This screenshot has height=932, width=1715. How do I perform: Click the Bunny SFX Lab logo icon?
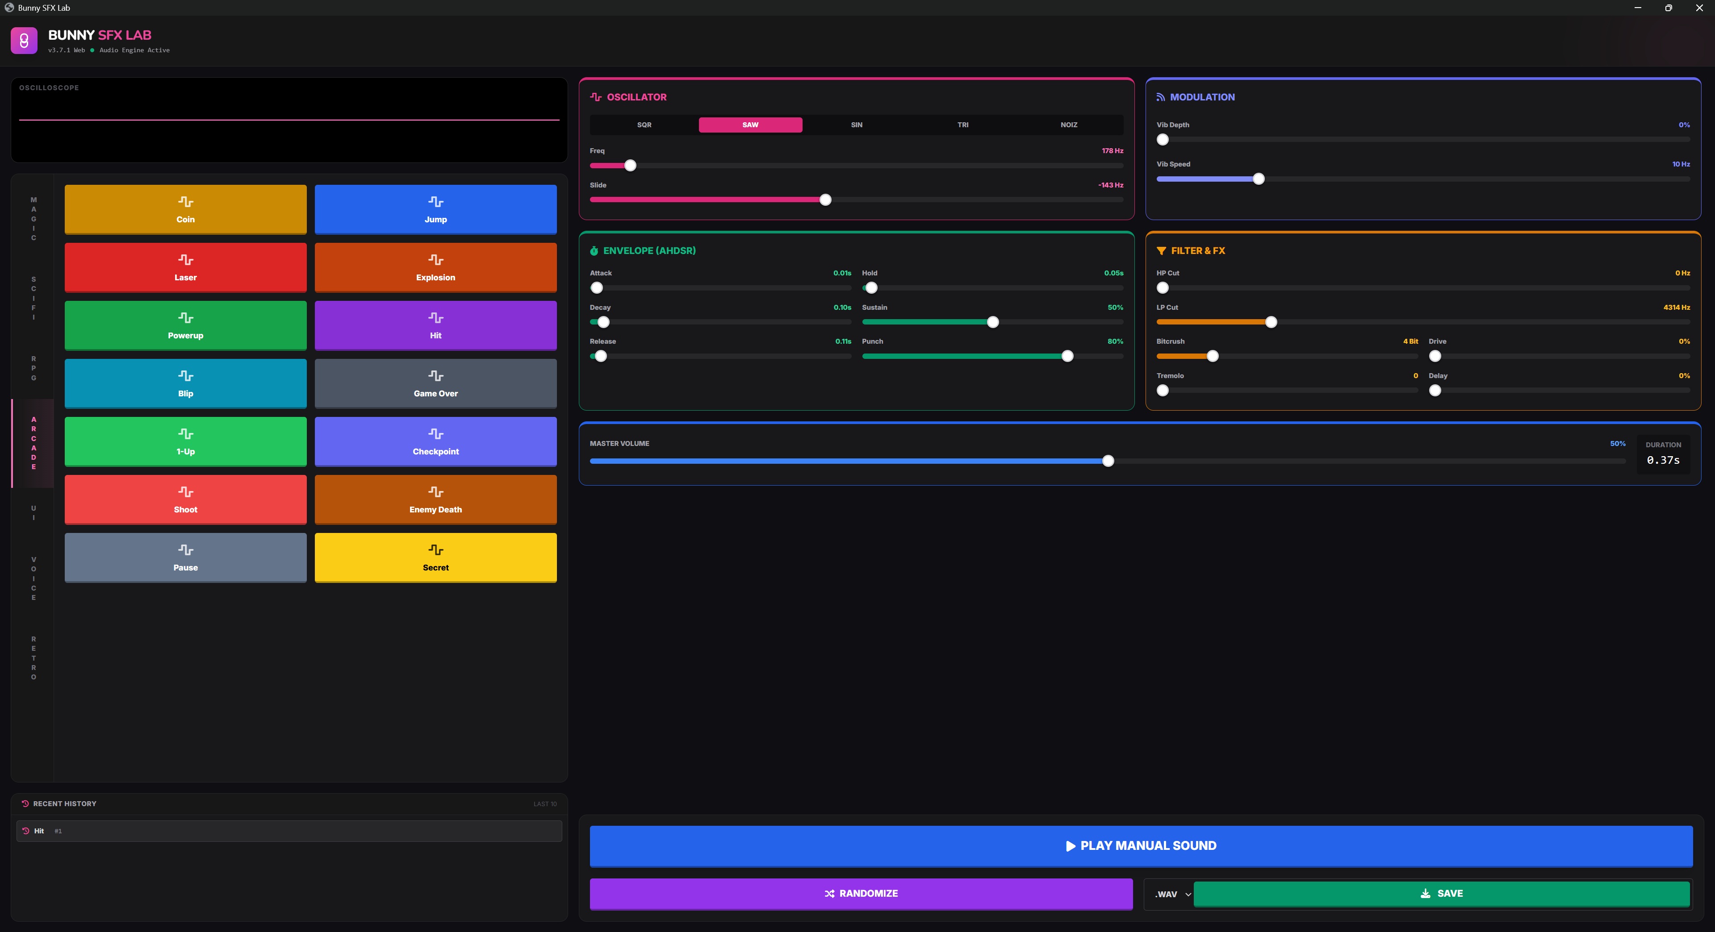pyautogui.click(x=24, y=41)
